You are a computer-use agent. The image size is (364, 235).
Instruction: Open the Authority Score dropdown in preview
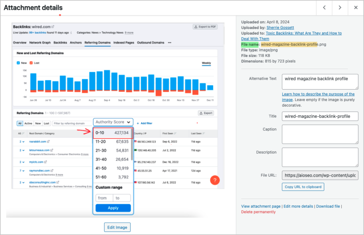pos(113,122)
